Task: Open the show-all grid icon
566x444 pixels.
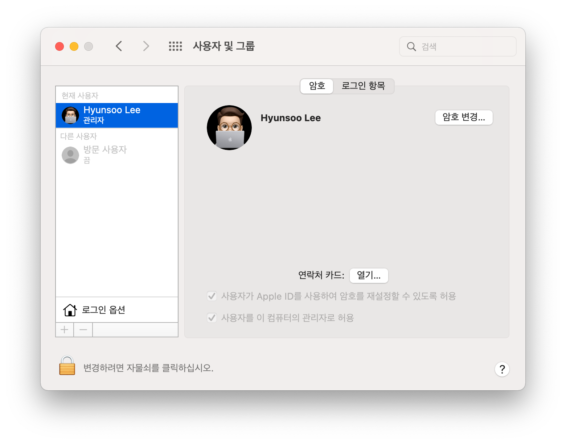Action: pyautogui.click(x=176, y=46)
